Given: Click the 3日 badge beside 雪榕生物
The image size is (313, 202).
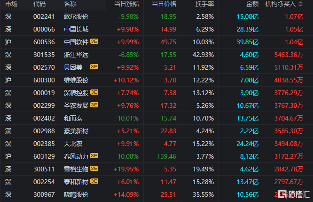Looking at the screenshot, I should tap(94, 169).
